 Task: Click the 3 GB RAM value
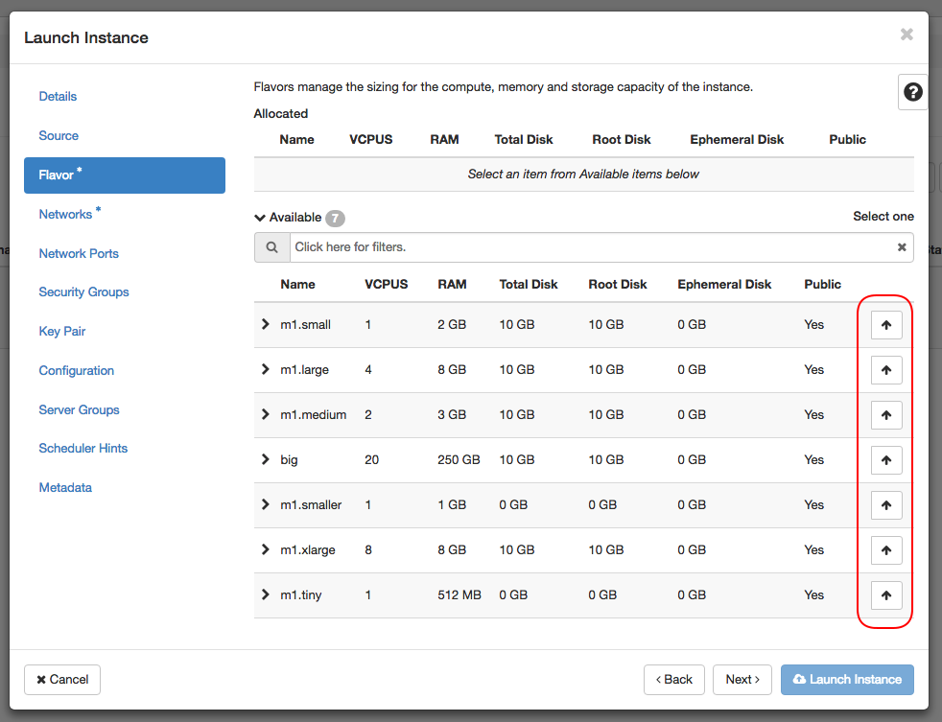point(452,414)
